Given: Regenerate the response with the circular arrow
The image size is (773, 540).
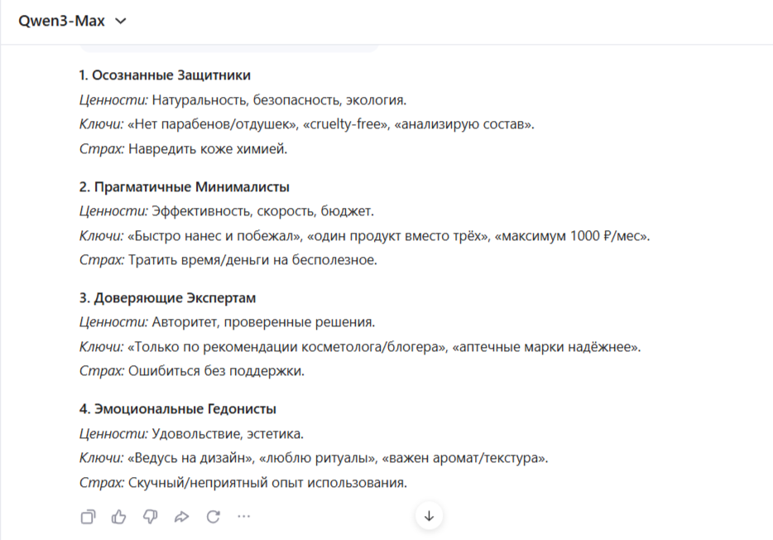Looking at the screenshot, I should click(214, 517).
